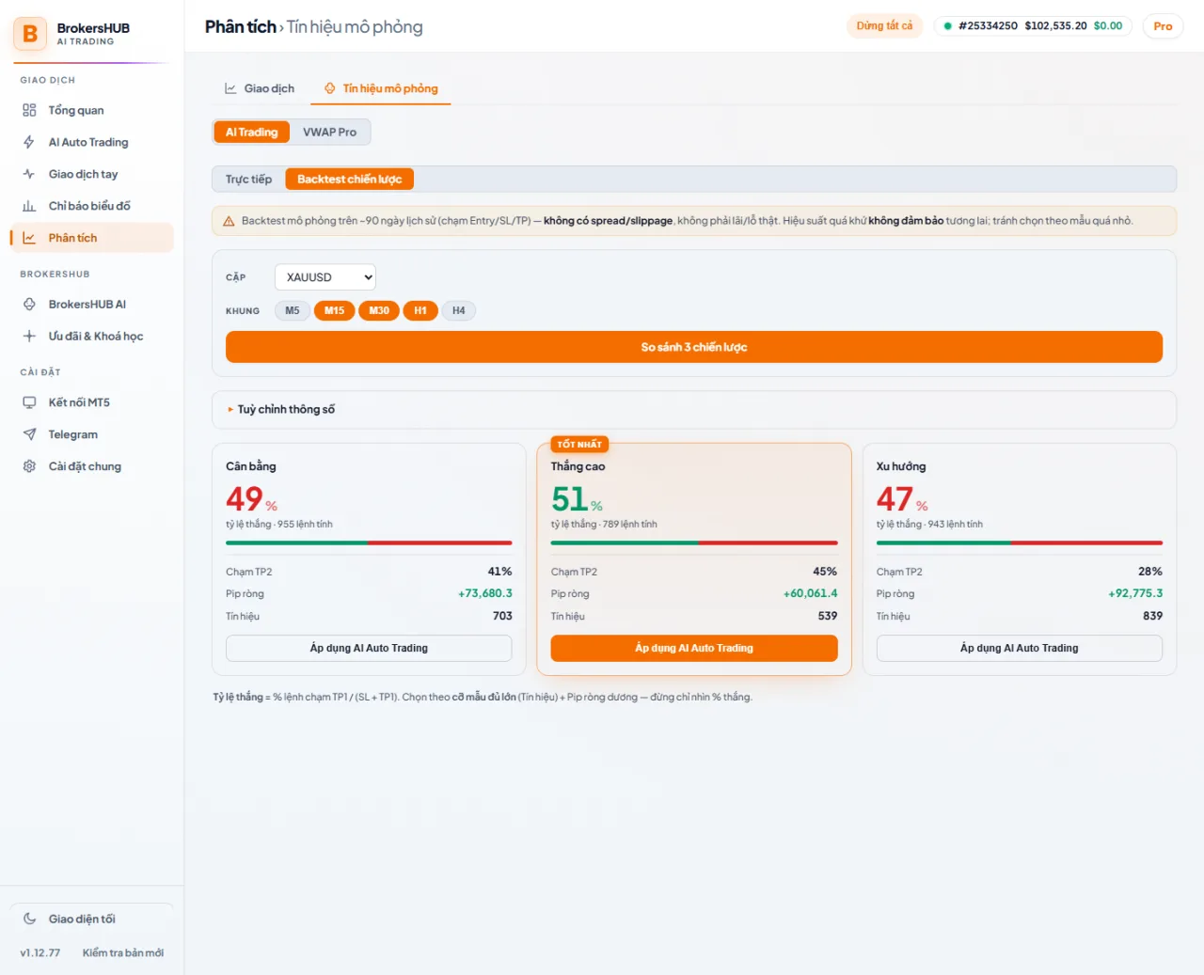Open the XAUUSD pair dropdown
The width and height of the screenshot is (1204, 975).
click(325, 277)
